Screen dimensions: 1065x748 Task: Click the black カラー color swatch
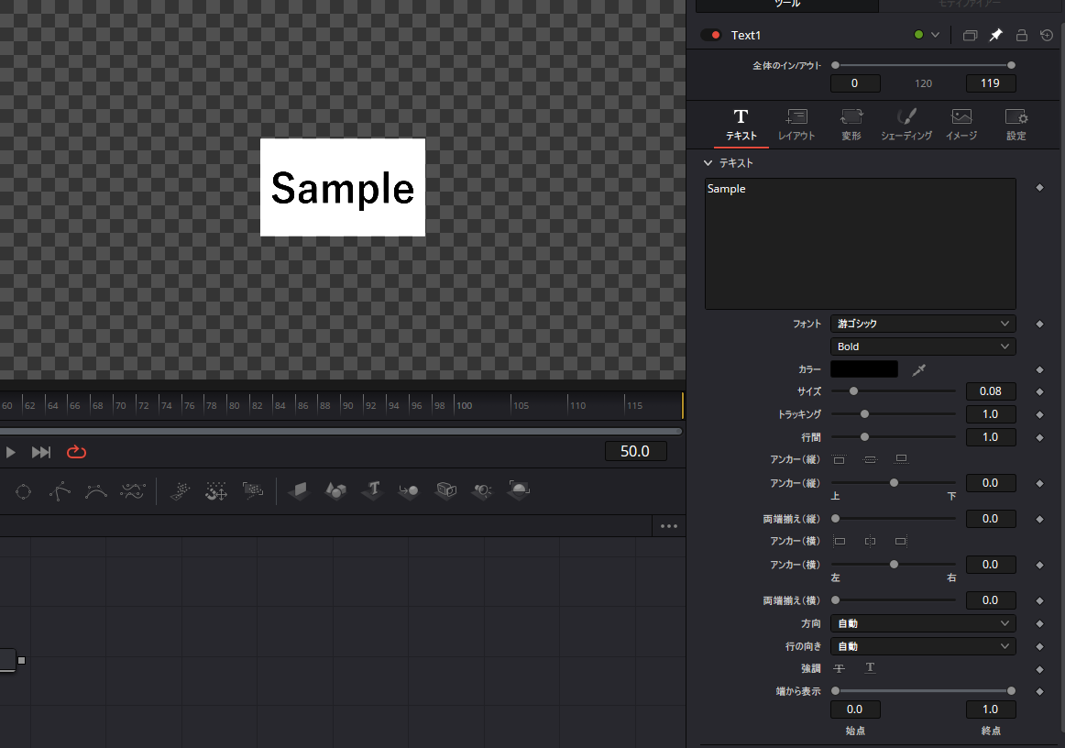click(x=863, y=368)
